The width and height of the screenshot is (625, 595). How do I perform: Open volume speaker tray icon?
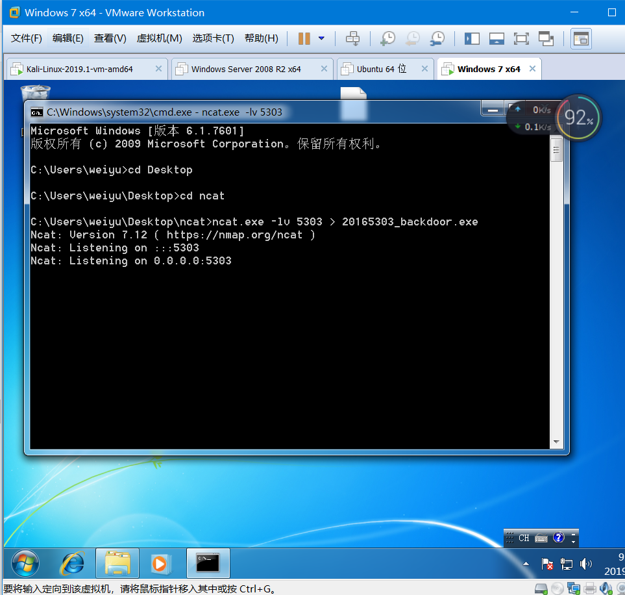[585, 564]
